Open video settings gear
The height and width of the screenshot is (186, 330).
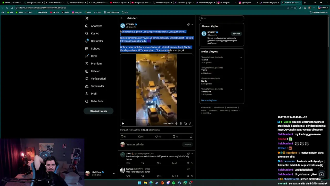[x=181, y=123]
